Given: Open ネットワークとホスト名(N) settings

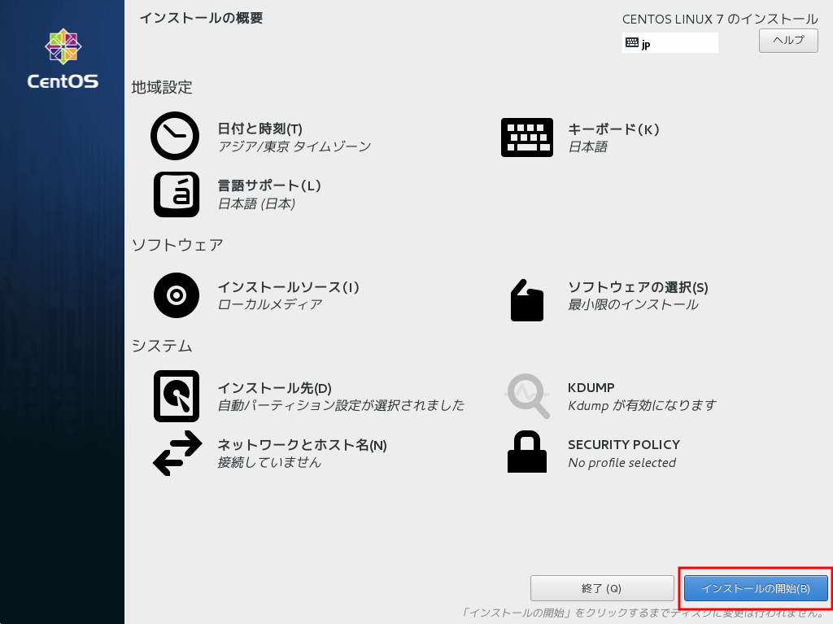Looking at the screenshot, I should pos(303,445).
